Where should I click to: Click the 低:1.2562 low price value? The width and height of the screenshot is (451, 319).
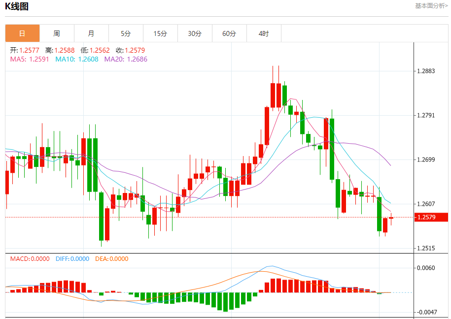[95, 50]
